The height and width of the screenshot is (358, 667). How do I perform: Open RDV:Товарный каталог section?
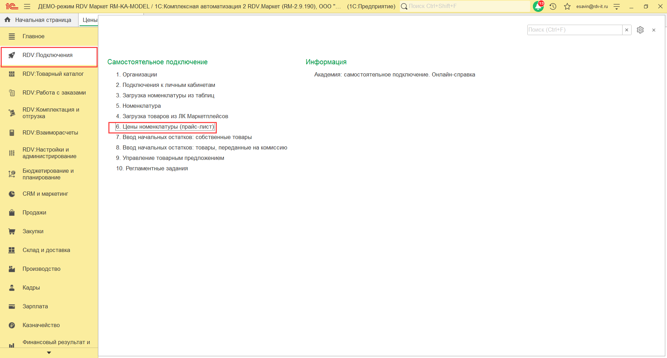(49, 74)
